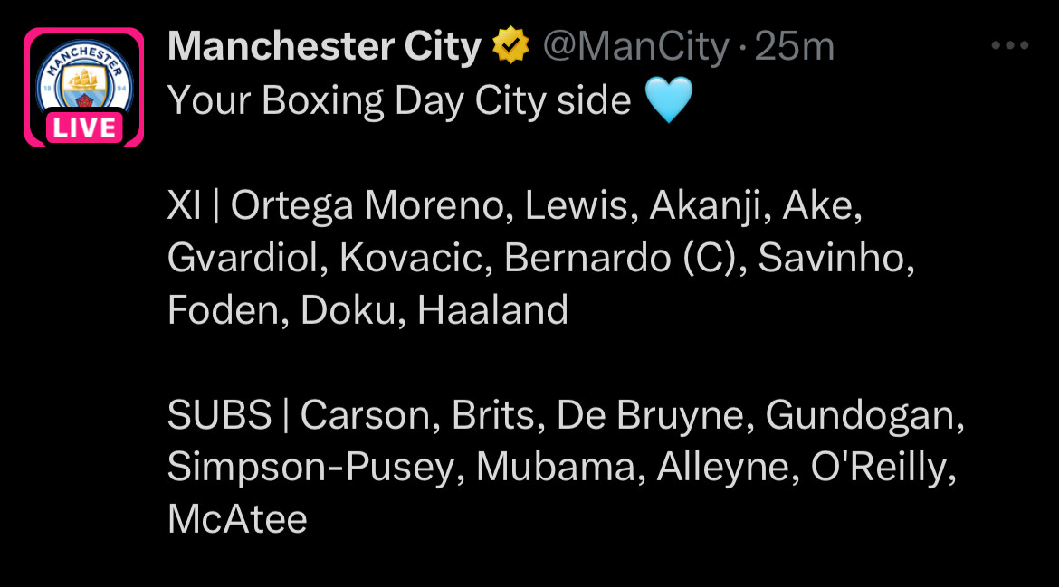This screenshot has height=587, width=1059.
Task: Click Savinho in the starting lineup
Action: (x=832, y=258)
